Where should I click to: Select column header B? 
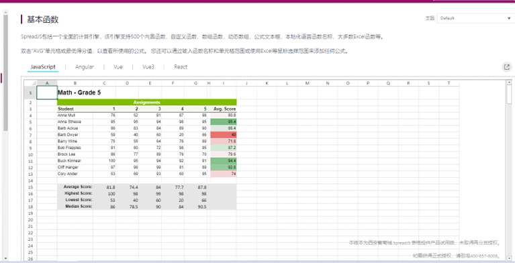(x=75, y=83)
